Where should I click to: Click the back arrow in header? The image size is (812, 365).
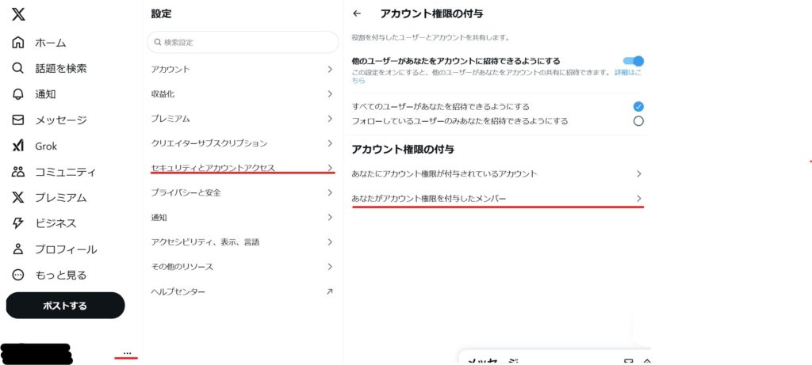click(x=357, y=13)
